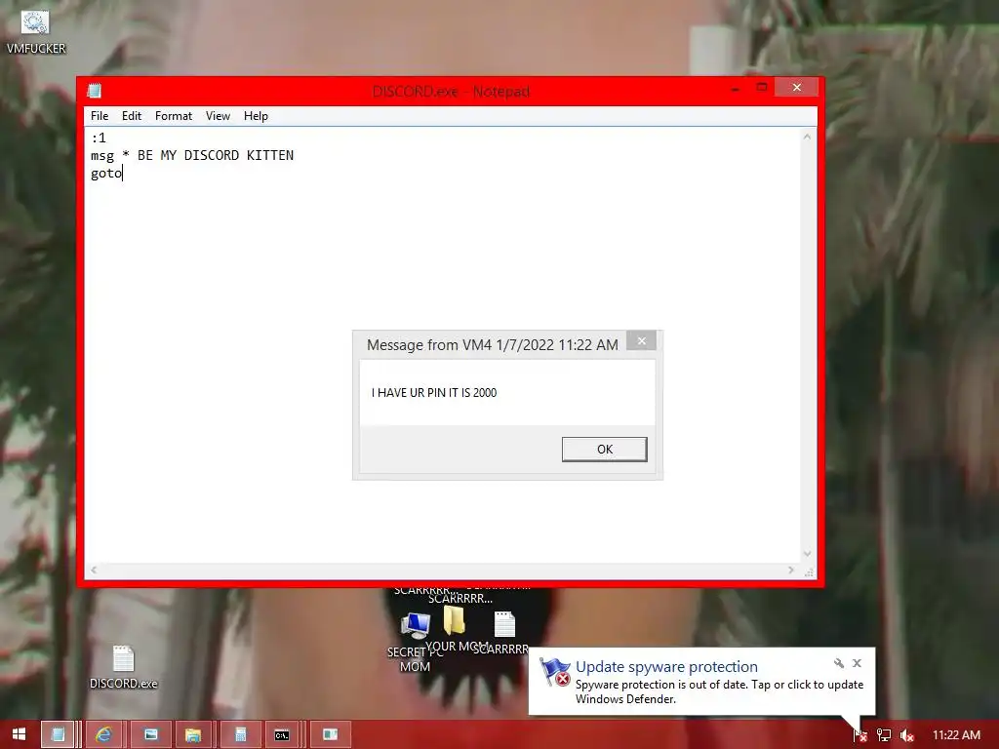999x749 pixels.
Task: Open the Calculator taskbar icon
Action: click(x=240, y=734)
